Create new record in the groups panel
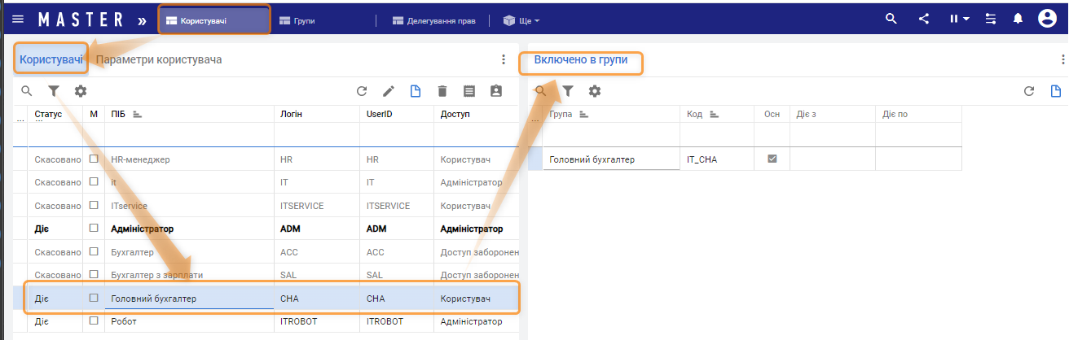The height and width of the screenshot is (340, 1069). (x=1056, y=91)
